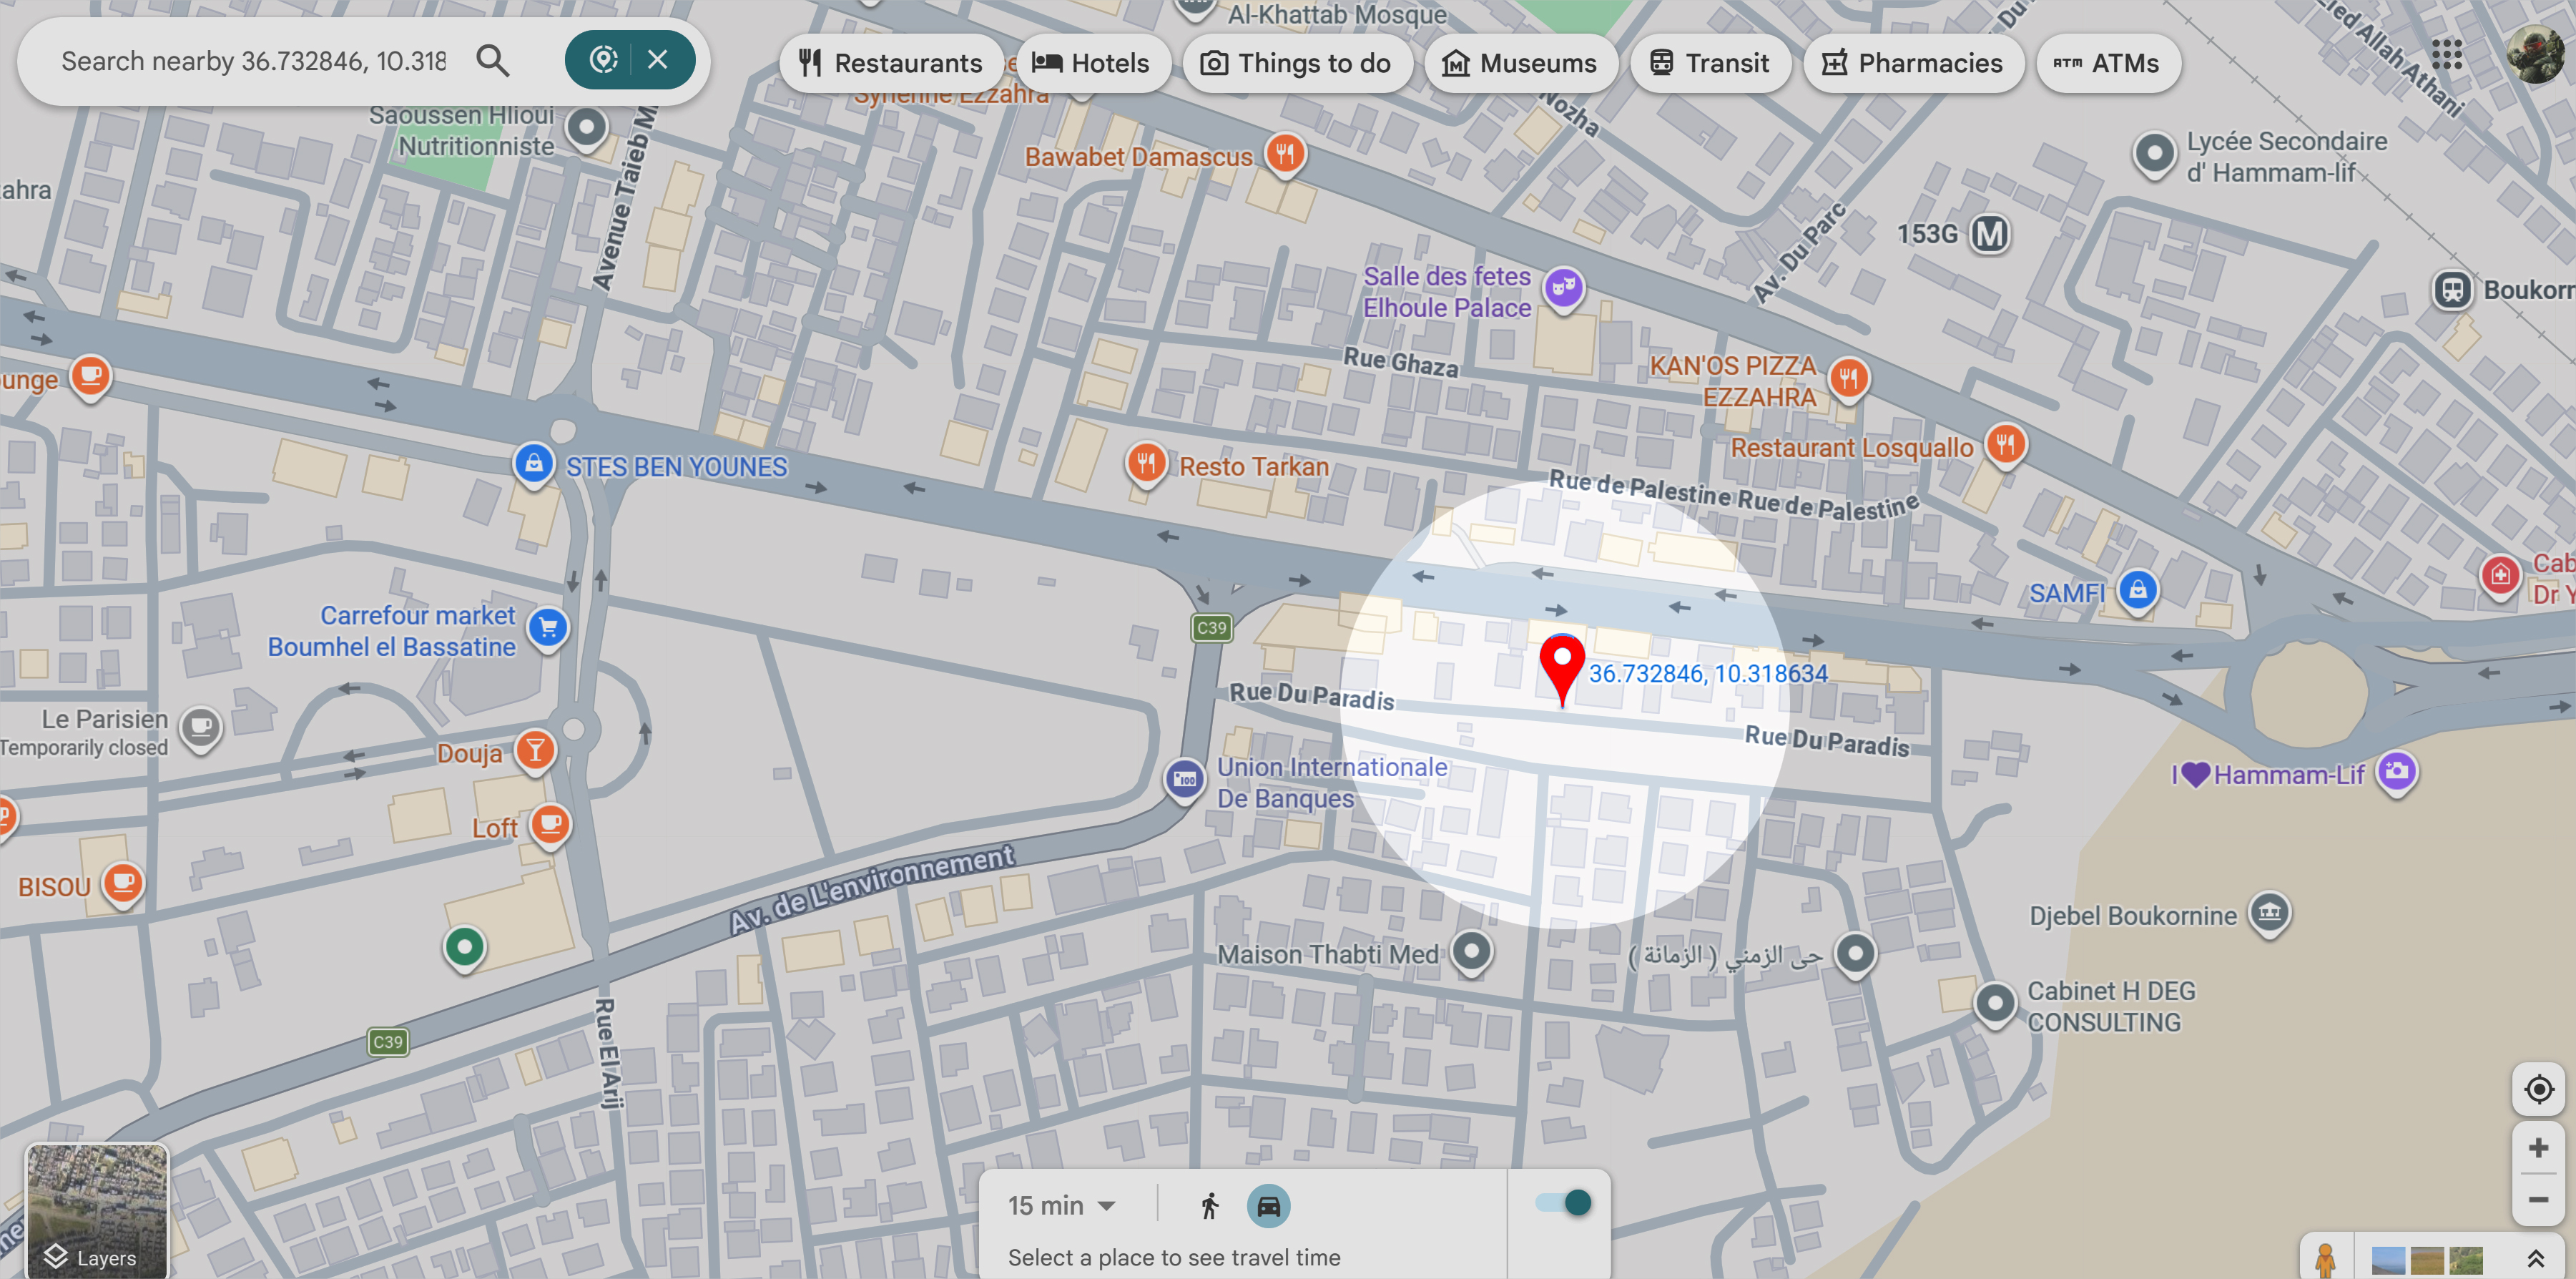Click the Cabinet H DEG CONSULTING pin
The image size is (2576, 1279).
coord(1995,1003)
